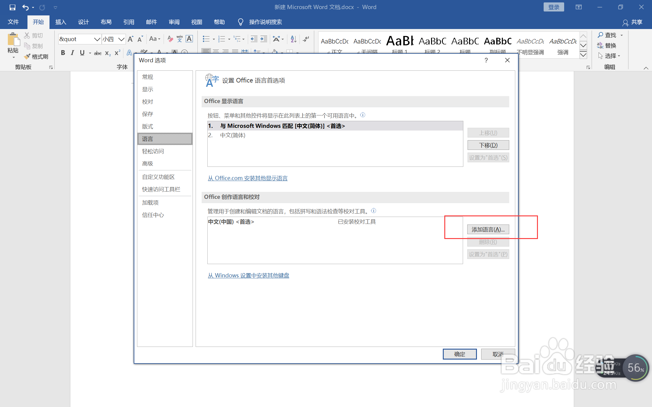
Task: Click the Find (查找) magnifier icon
Action: pyautogui.click(x=600, y=35)
